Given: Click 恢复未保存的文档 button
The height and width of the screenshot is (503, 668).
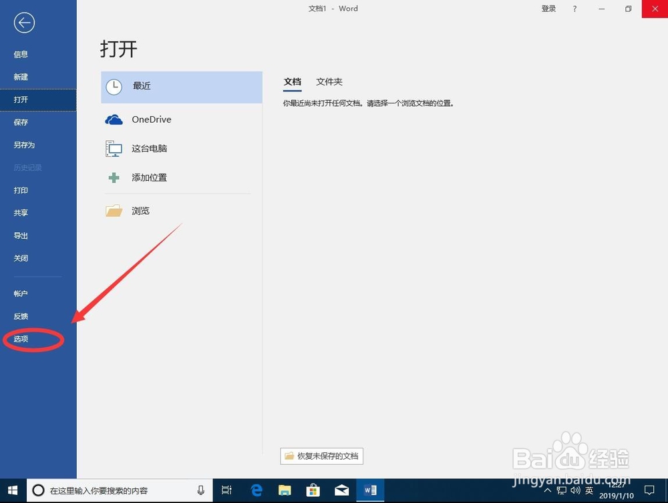Looking at the screenshot, I should coord(322,456).
